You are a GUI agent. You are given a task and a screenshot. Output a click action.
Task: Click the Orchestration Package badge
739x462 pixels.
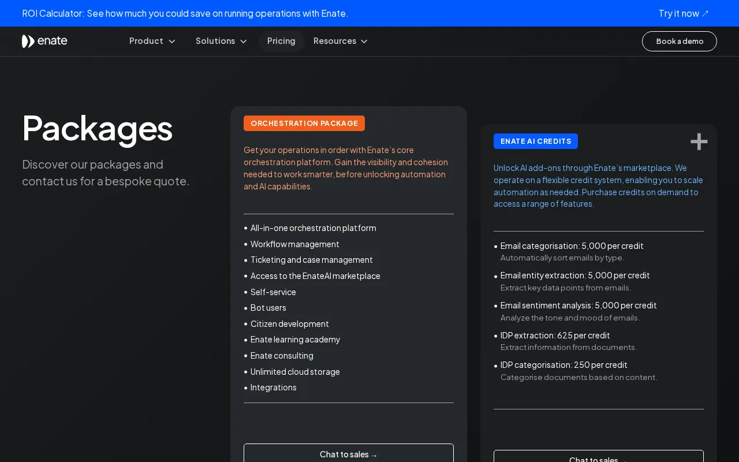(304, 123)
